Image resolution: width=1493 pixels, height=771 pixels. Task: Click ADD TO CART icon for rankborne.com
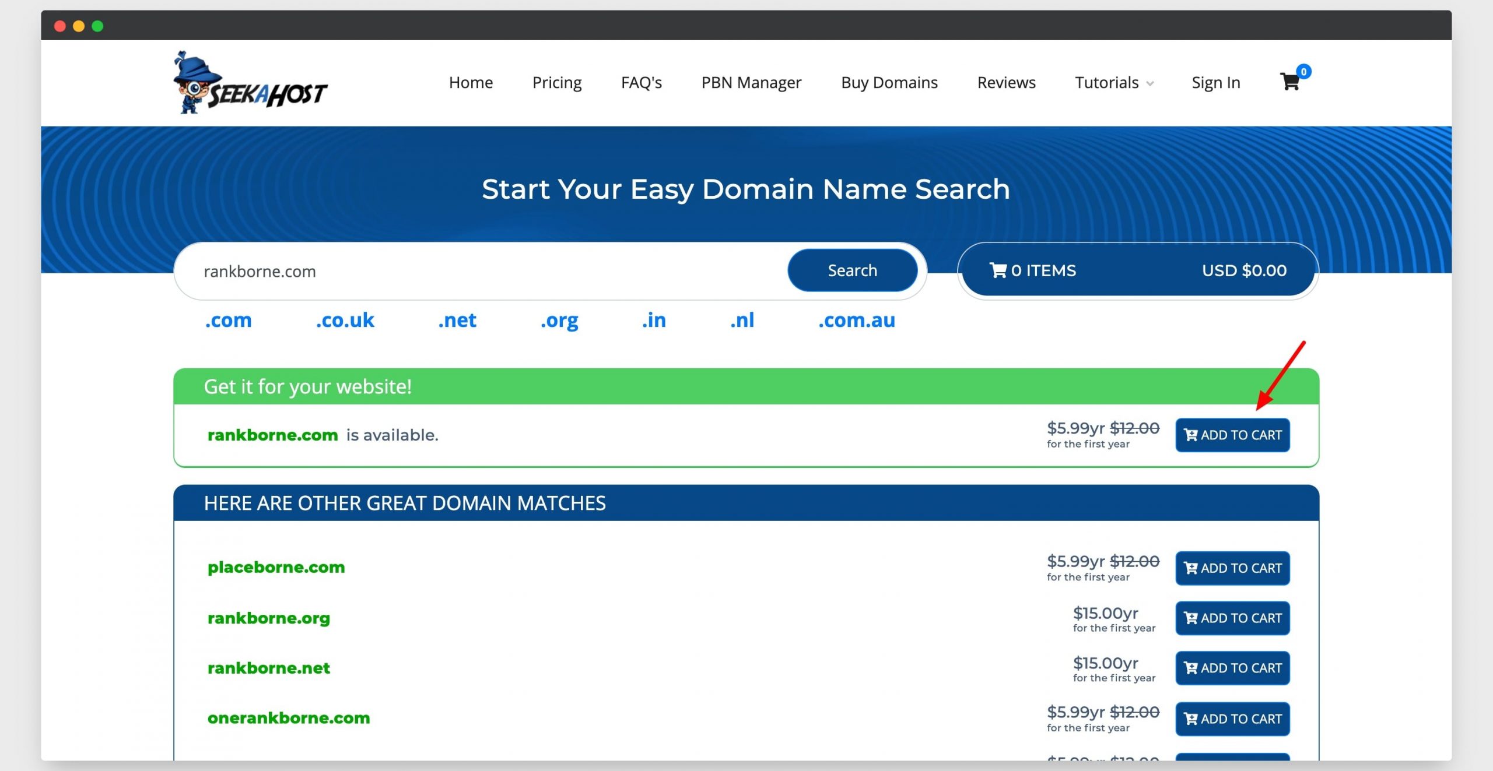pos(1232,435)
